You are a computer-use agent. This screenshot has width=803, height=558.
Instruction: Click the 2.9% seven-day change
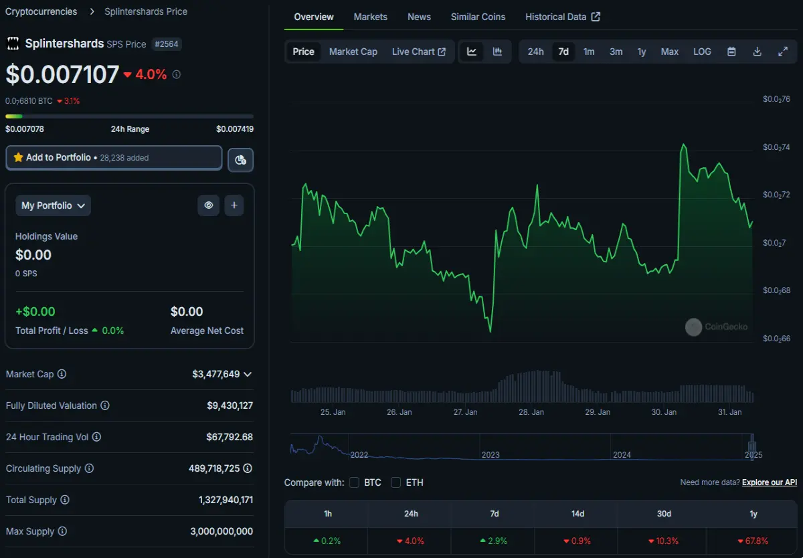tap(494, 541)
